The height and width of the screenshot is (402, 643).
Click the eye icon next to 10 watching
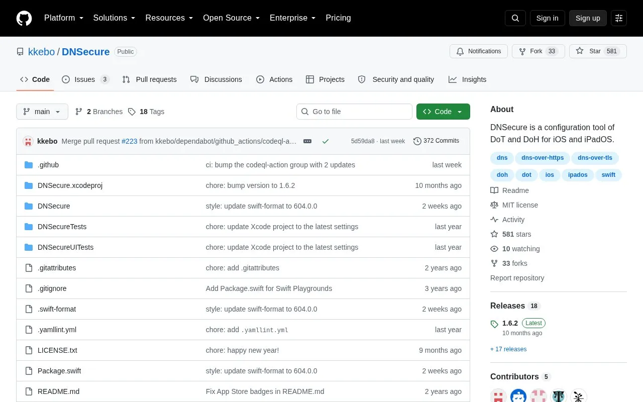494,249
